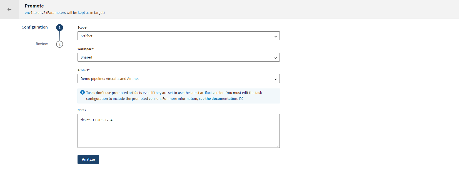The width and height of the screenshot is (459, 180).
Task: Click the Scope dropdown chevron arrow
Action: pyautogui.click(x=275, y=36)
